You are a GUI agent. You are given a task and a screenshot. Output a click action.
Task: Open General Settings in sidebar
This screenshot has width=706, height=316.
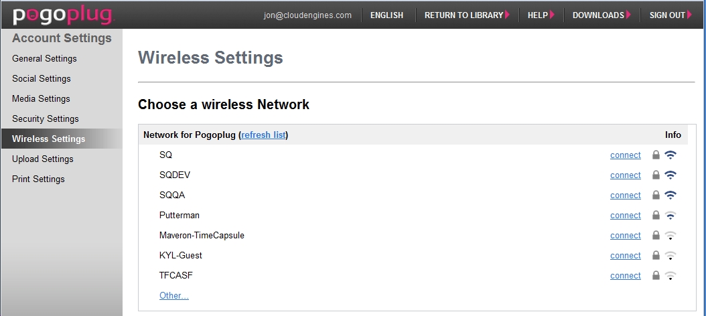[44, 58]
